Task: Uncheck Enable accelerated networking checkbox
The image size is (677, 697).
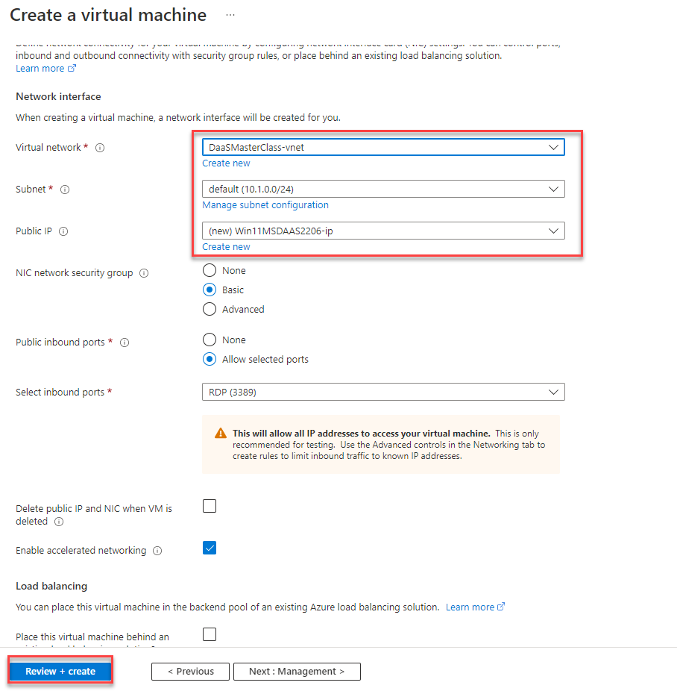Action: 210,548
